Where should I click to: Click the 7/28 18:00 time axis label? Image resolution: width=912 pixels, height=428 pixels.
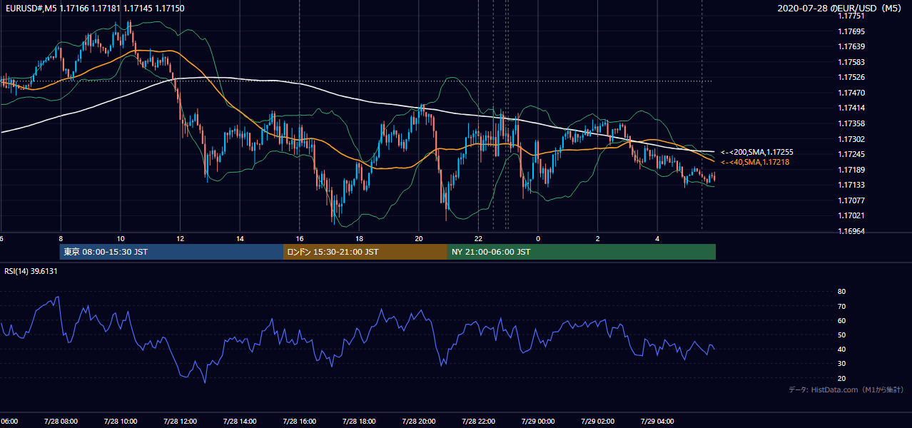click(359, 422)
